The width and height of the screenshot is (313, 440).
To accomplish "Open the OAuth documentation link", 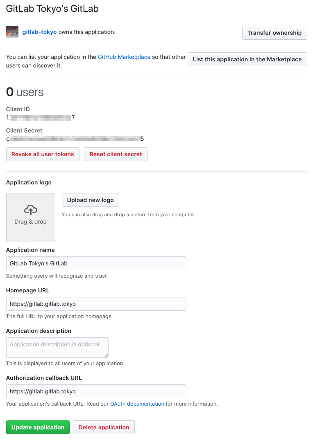I will pyautogui.click(x=136, y=404).
